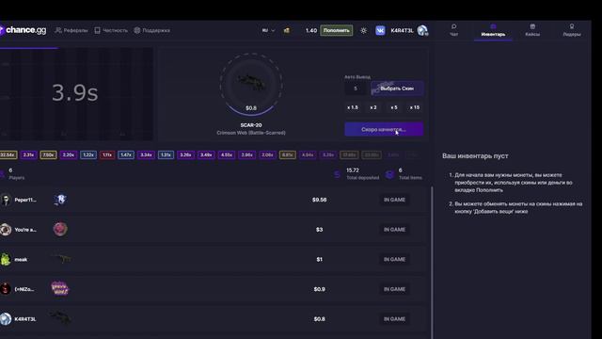The width and height of the screenshot is (602, 339).
Task: Select the x5 multiplier preset
Action: pos(394,107)
